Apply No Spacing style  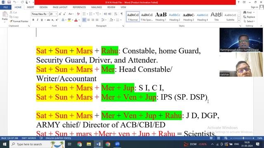coord(147,16)
